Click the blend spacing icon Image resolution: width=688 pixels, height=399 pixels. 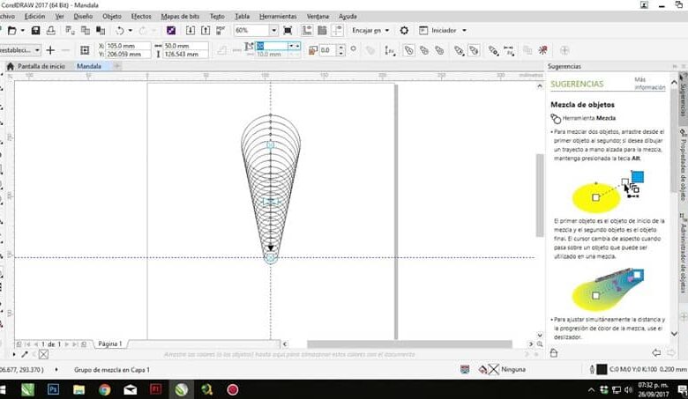[x=237, y=50]
